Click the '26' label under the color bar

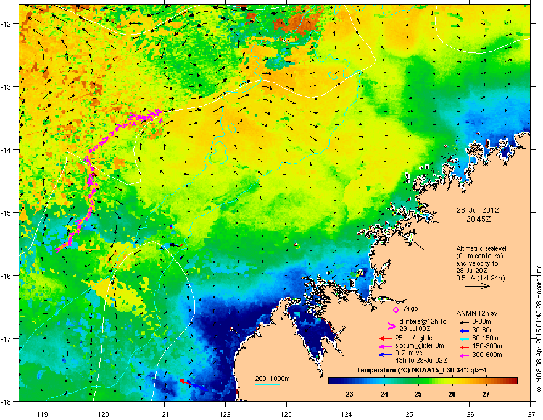pyautogui.click(x=452, y=394)
